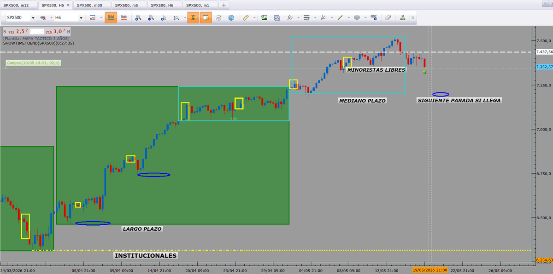The width and height of the screenshot is (553, 274).
Task: Open the chart type icon
Action: click(x=93, y=18)
